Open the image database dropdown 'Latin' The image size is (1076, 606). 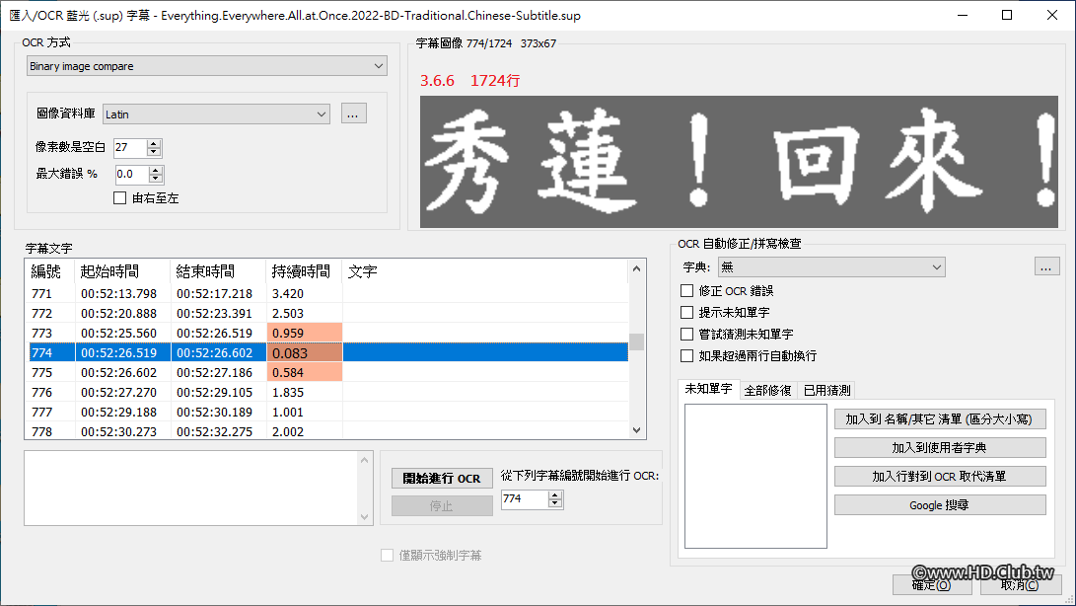click(216, 114)
